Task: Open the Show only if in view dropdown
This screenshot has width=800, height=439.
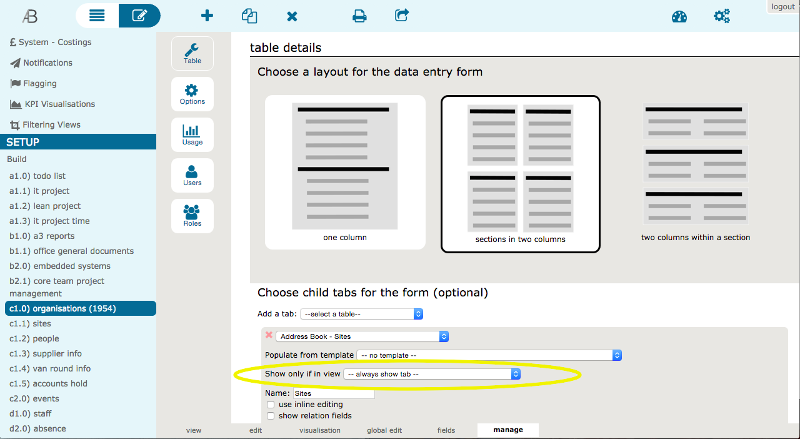Action: coord(432,374)
